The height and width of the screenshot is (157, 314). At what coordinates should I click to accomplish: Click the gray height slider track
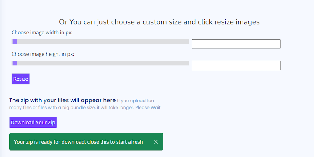[101, 63]
